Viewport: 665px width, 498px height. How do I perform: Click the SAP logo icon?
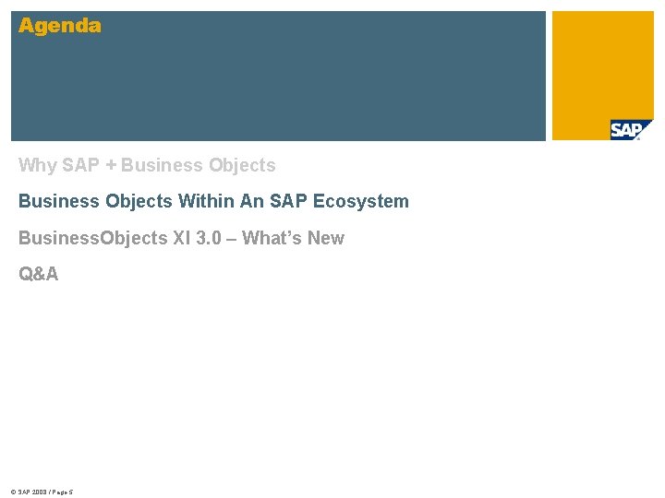coord(631,130)
